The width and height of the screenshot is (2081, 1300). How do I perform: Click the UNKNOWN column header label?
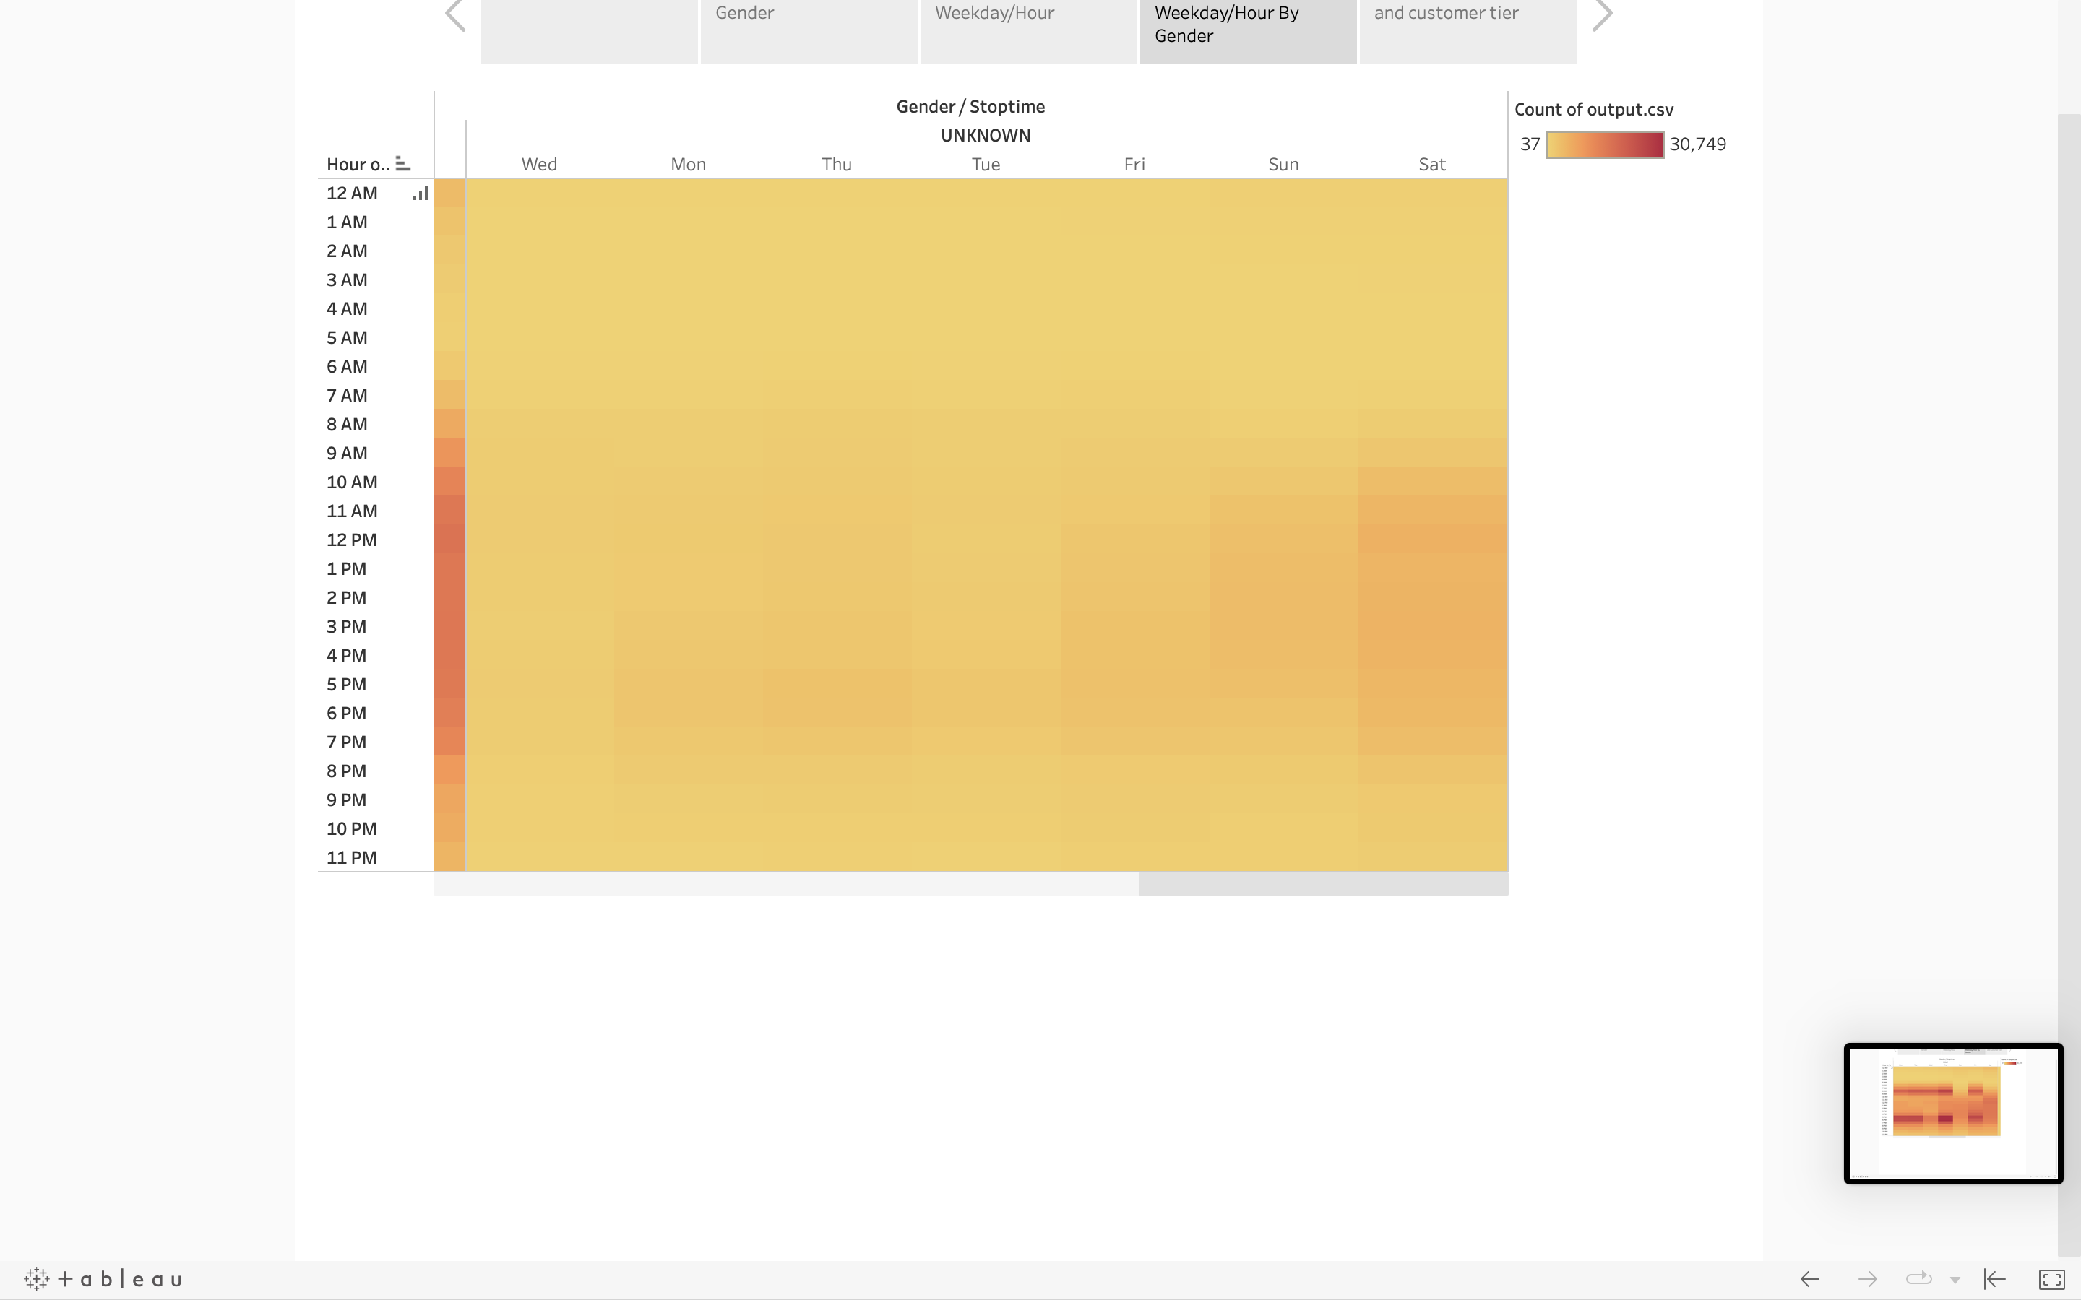click(985, 135)
